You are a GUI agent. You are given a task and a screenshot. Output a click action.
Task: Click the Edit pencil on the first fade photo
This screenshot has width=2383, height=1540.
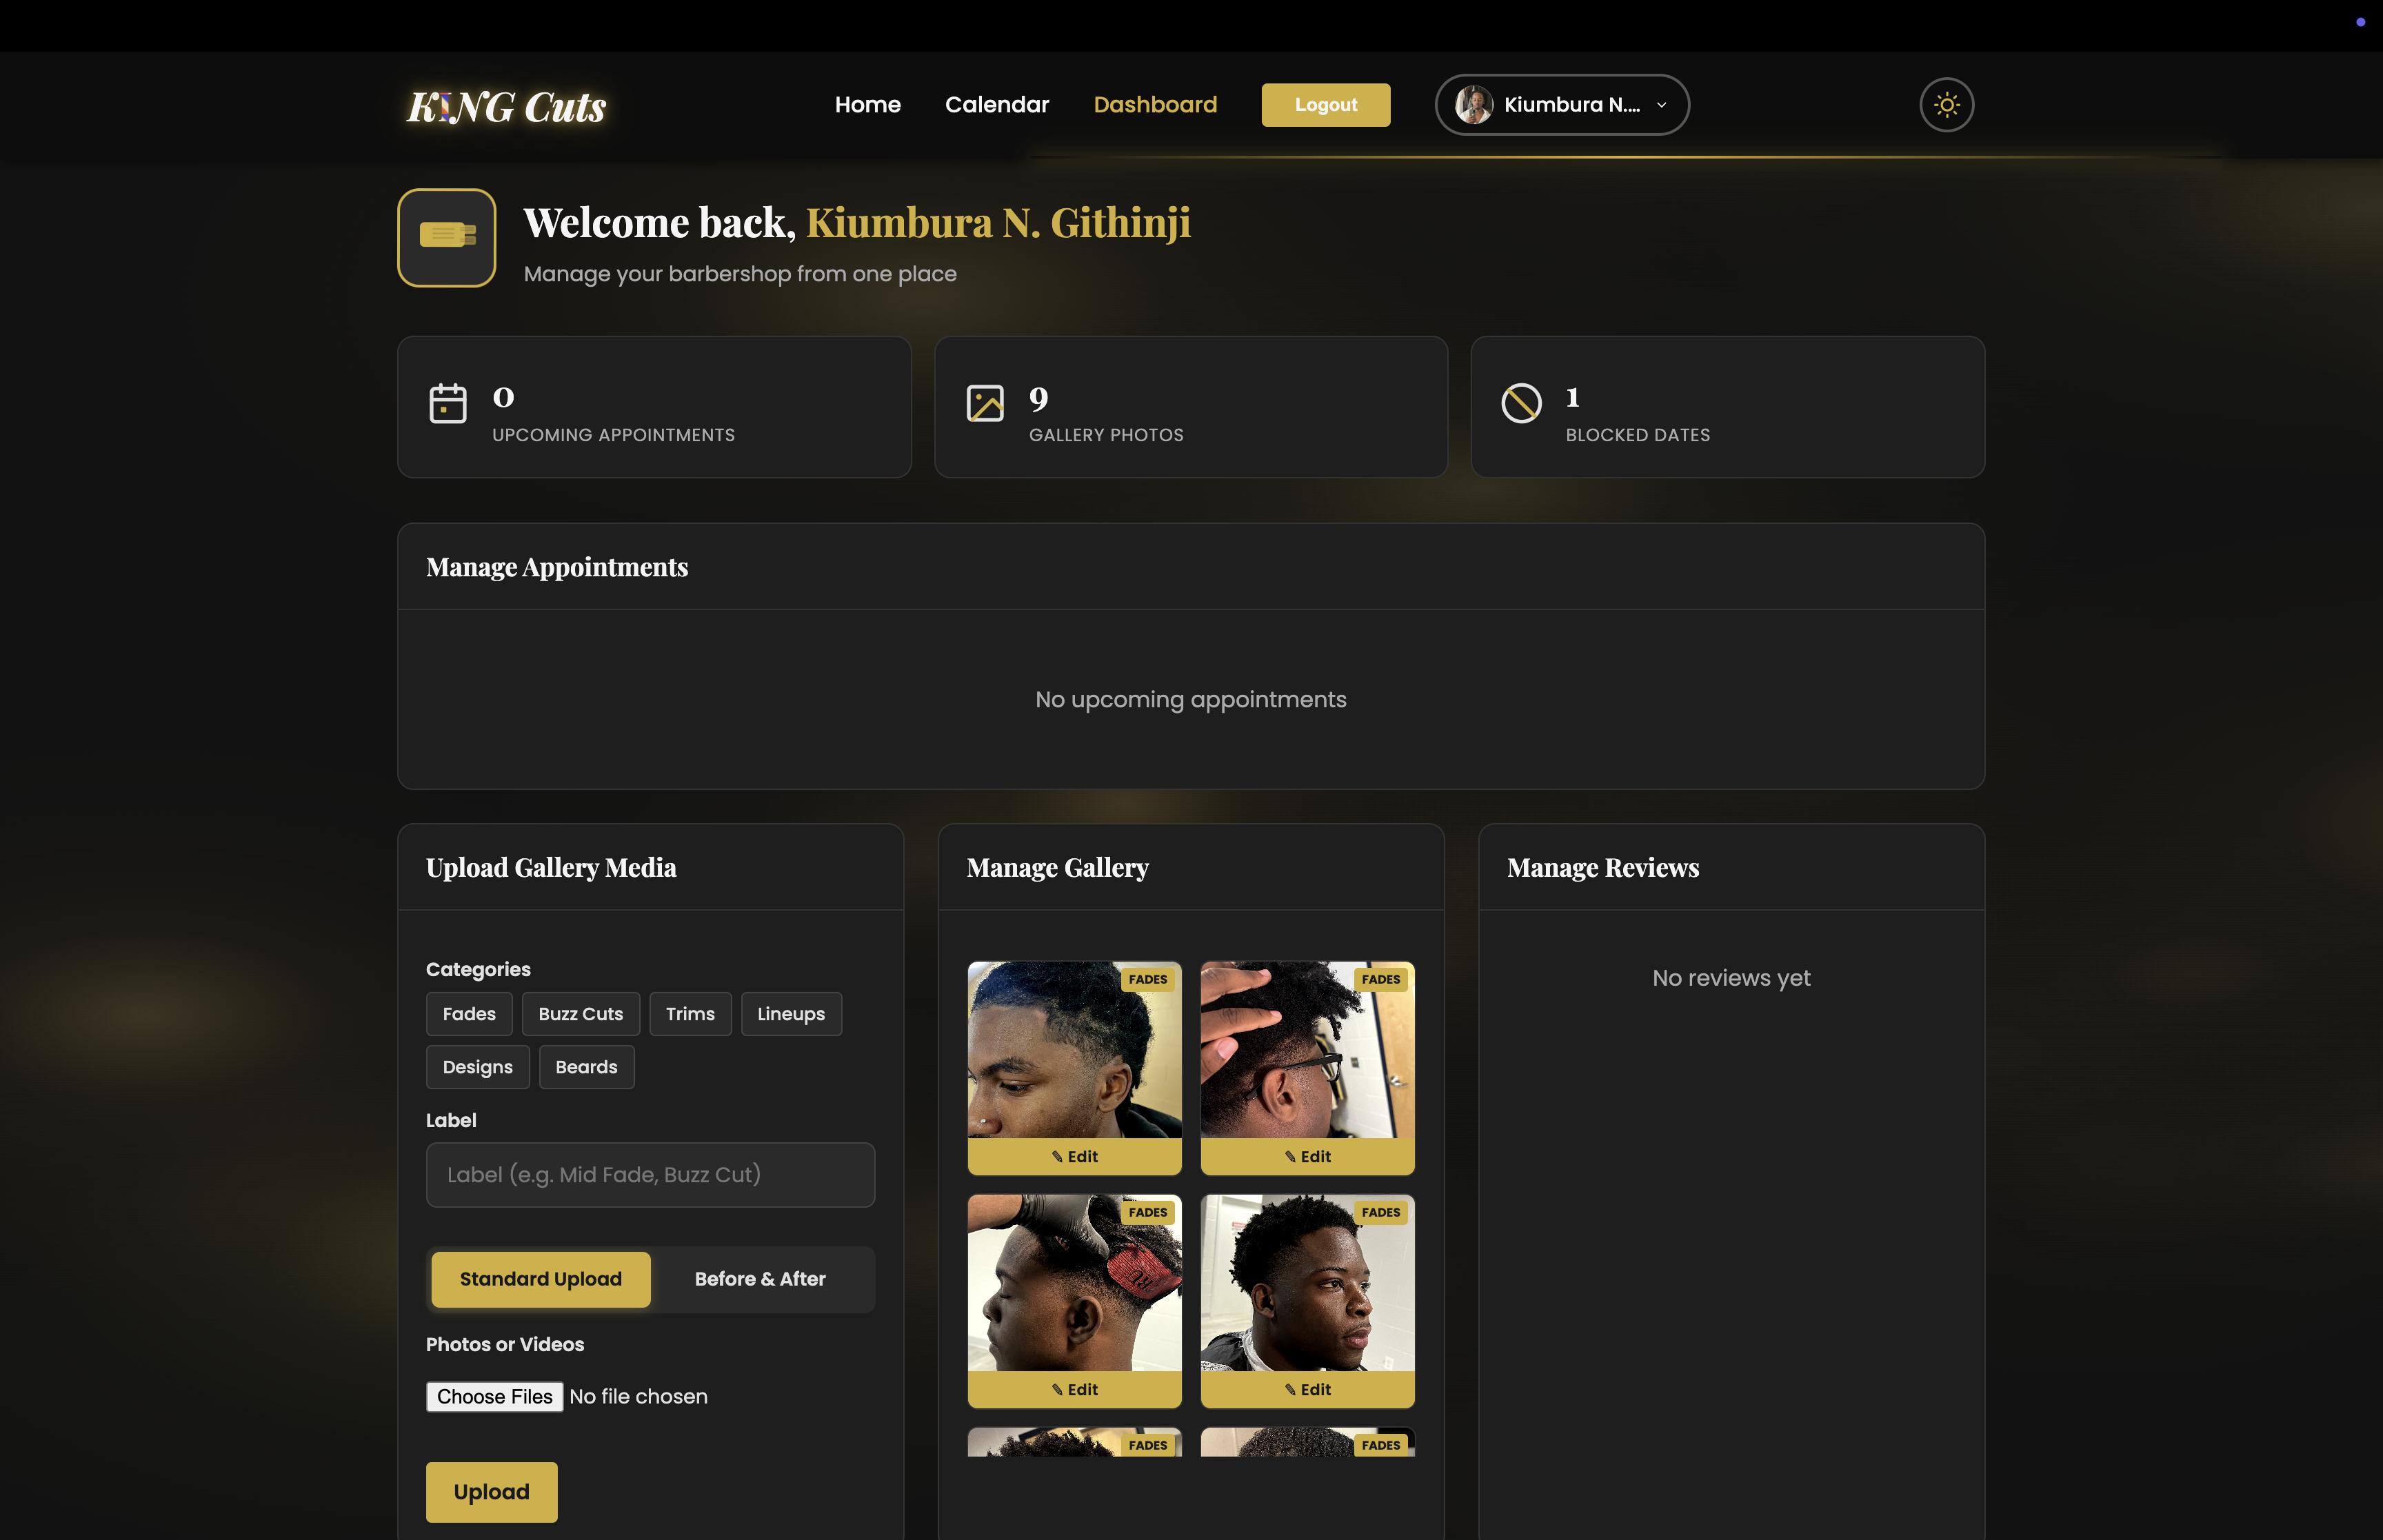pyautogui.click(x=1074, y=1156)
